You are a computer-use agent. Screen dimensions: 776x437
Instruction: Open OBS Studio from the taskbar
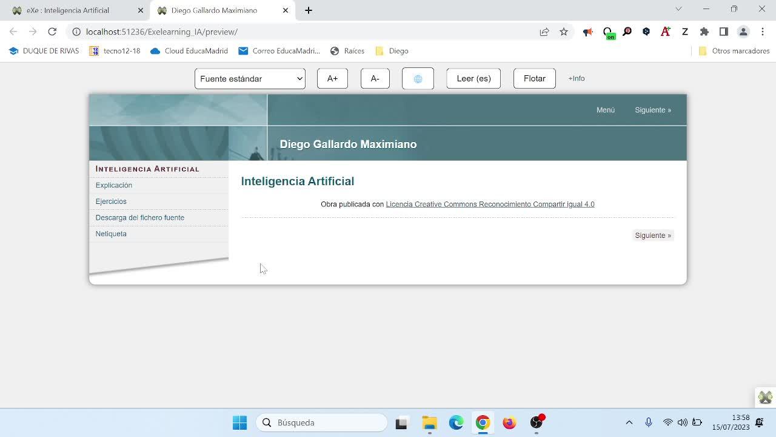point(537,422)
